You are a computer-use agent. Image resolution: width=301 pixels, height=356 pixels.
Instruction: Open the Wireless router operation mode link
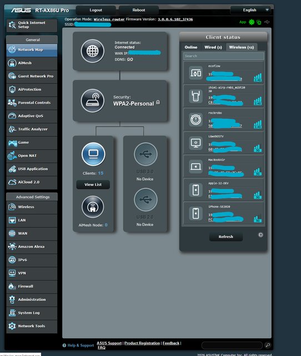pos(109,19)
